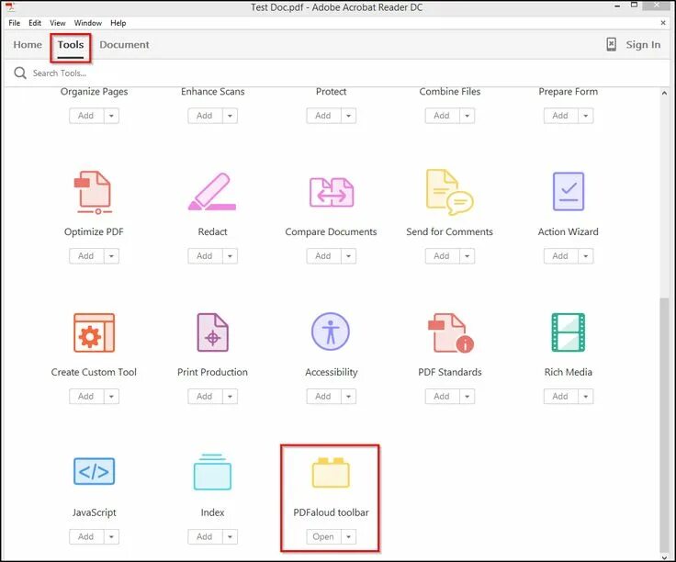Click Add under Send for Comments
Image resolution: width=676 pixels, height=562 pixels.
pyautogui.click(x=442, y=256)
